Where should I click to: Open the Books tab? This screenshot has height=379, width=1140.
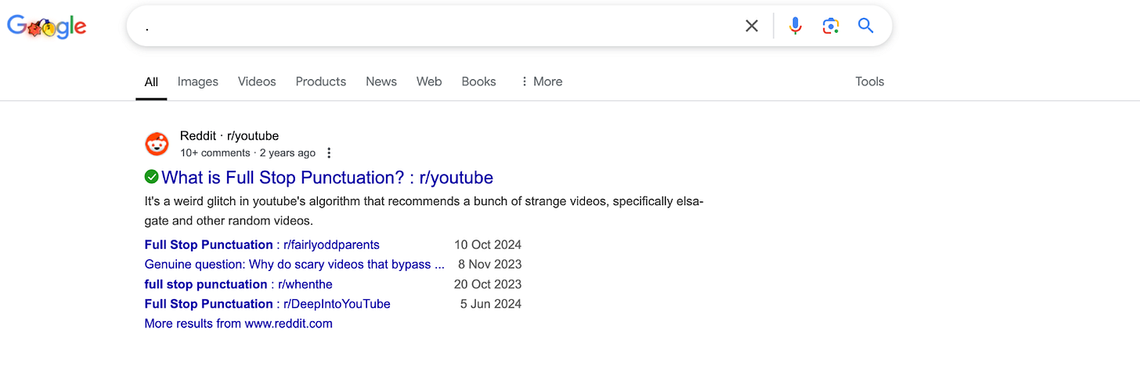click(x=478, y=81)
